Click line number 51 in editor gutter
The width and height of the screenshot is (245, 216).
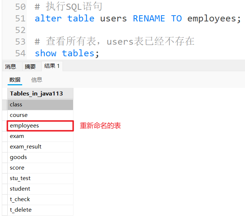20,19
